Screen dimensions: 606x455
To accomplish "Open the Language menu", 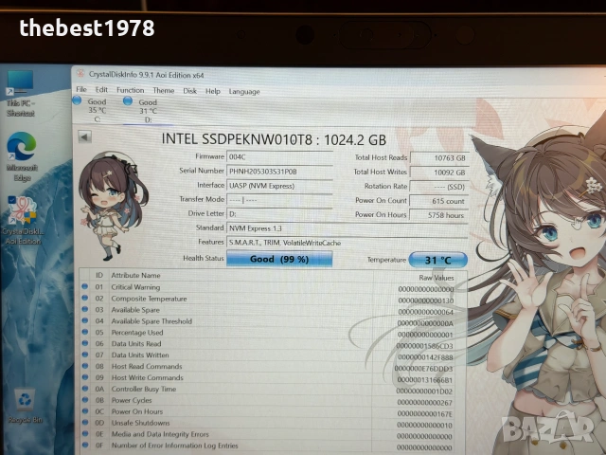I will (x=244, y=92).
